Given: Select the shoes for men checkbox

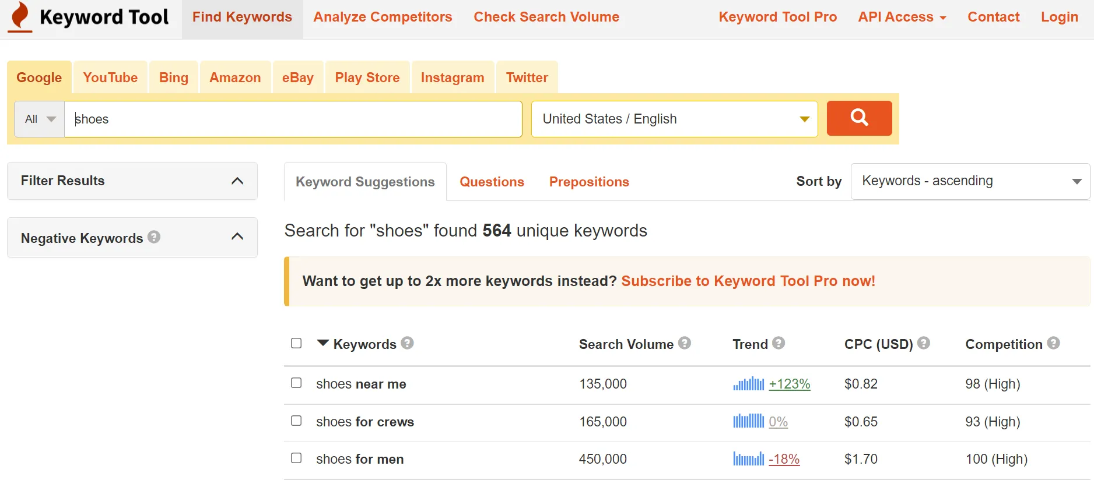Looking at the screenshot, I should (x=296, y=458).
